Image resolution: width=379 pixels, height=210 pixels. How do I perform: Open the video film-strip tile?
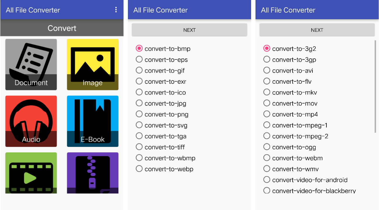point(31,173)
